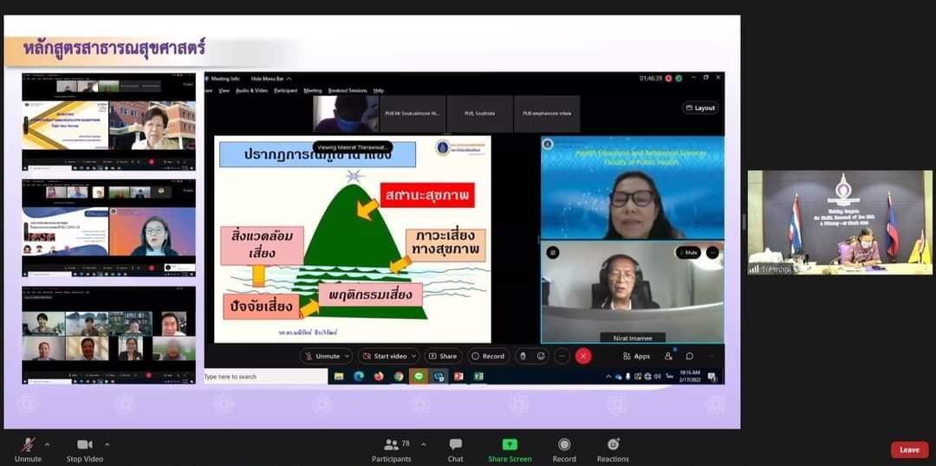Open the three-dot more options in shared toolbar
Screen dimensions: 936x466
(x=562, y=356)
